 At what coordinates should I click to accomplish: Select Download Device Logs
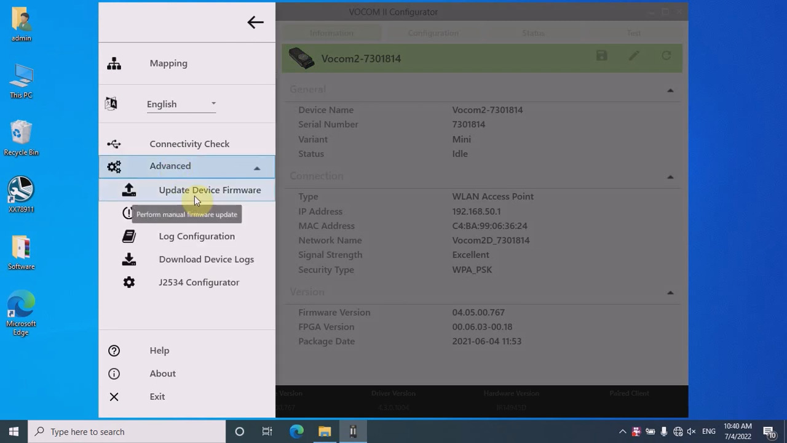[206, 259]
